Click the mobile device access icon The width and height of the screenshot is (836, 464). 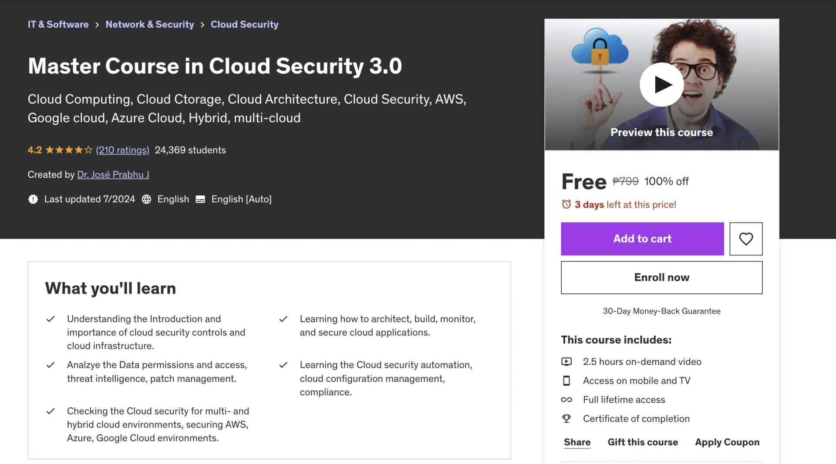[x=566, y=381]
